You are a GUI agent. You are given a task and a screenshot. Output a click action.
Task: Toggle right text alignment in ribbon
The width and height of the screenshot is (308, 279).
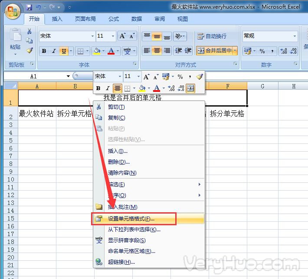click(167, 51)
